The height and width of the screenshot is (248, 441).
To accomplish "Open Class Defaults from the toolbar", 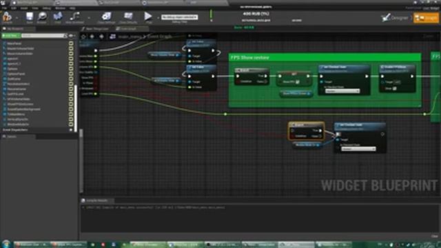I will click(x=128, y=17).
